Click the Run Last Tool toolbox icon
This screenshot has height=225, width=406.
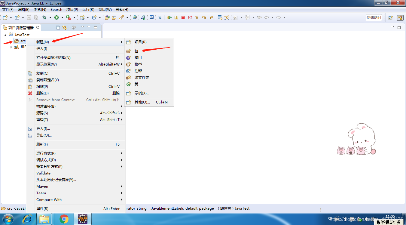[x=69, y=17]
